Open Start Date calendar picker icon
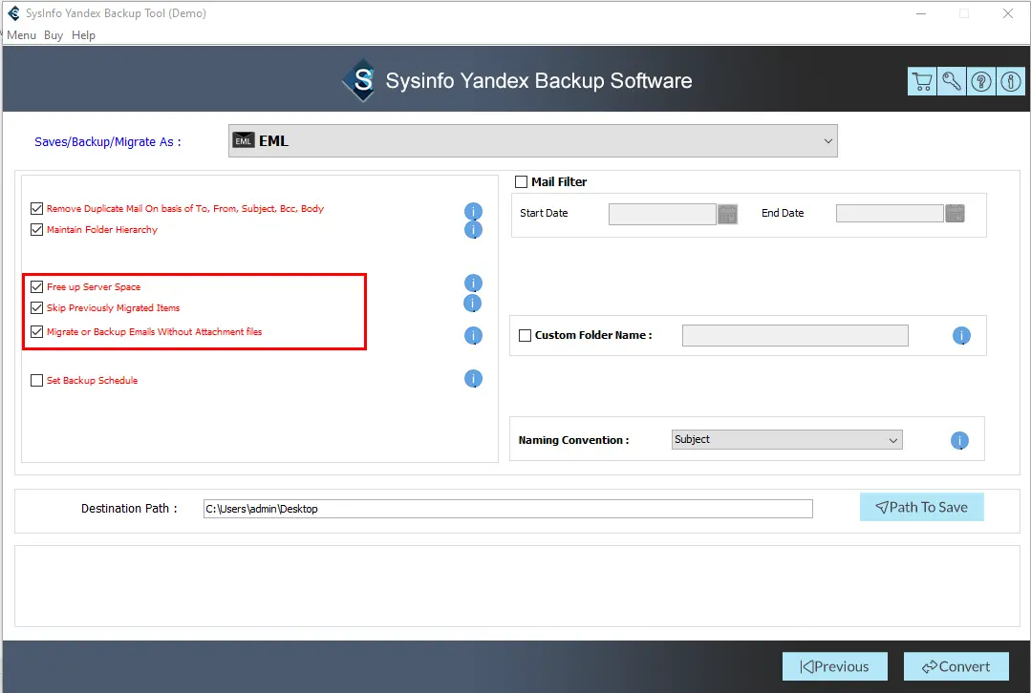Screen dimensions: 1031x693 click(x=728, y=214)
